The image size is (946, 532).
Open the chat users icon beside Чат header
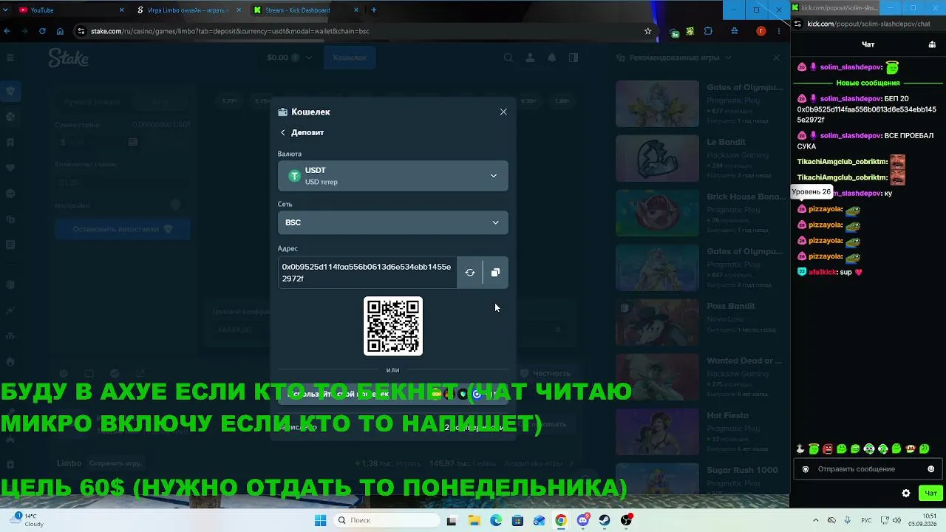pyautogui.click(x=932, y=44)
